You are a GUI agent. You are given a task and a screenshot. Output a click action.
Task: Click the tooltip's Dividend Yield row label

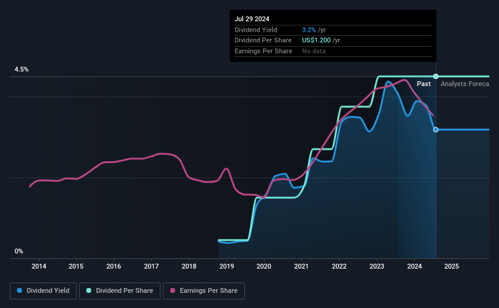click(256, 30)
